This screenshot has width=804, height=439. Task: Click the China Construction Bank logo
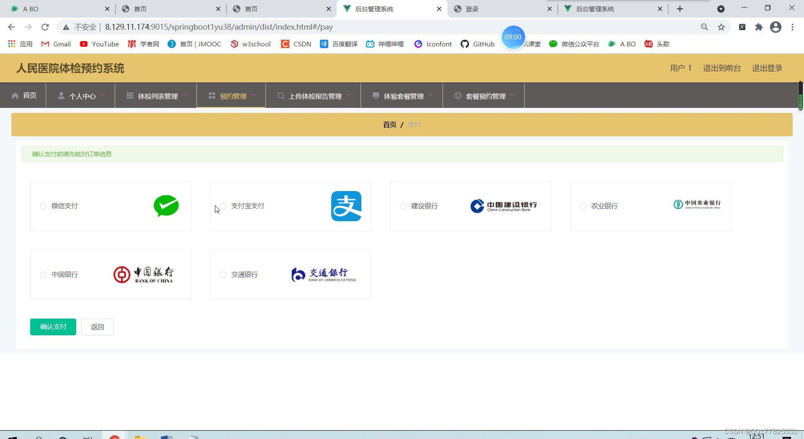pyautogui.click(x=503, y=206)
